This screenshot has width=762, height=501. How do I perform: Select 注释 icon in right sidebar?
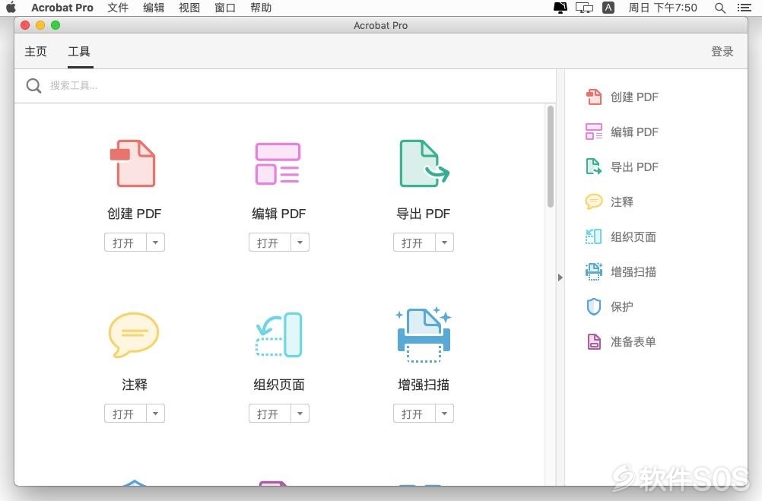tap(593, 201)
